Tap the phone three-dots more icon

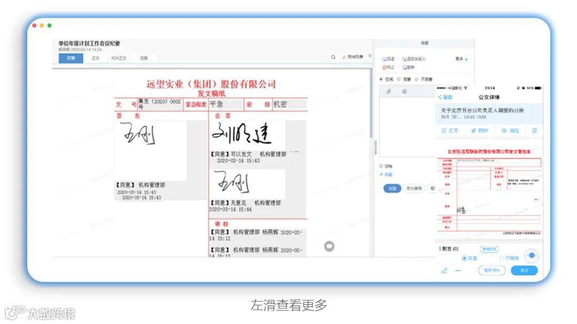pyautogui.click(x=458, y=271)
